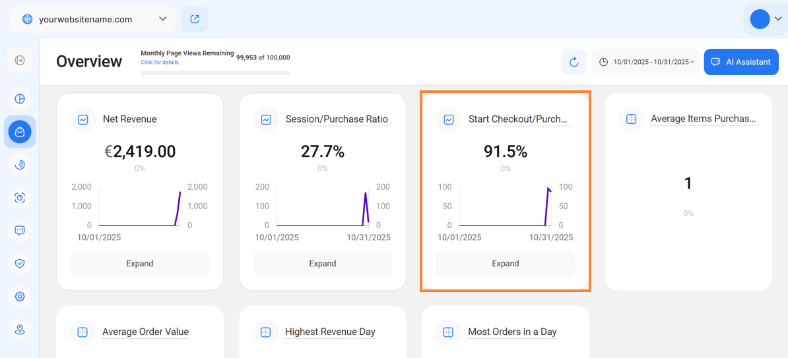Click the 'Click for details' link

tap(159, 63)
